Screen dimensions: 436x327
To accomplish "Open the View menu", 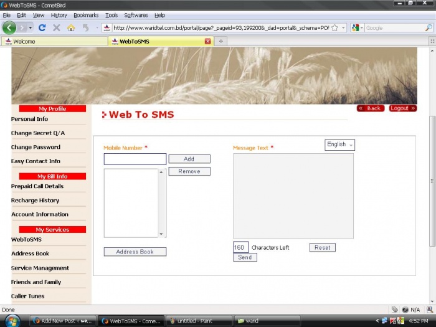I will pyautogui.click(x=39, y=16).
